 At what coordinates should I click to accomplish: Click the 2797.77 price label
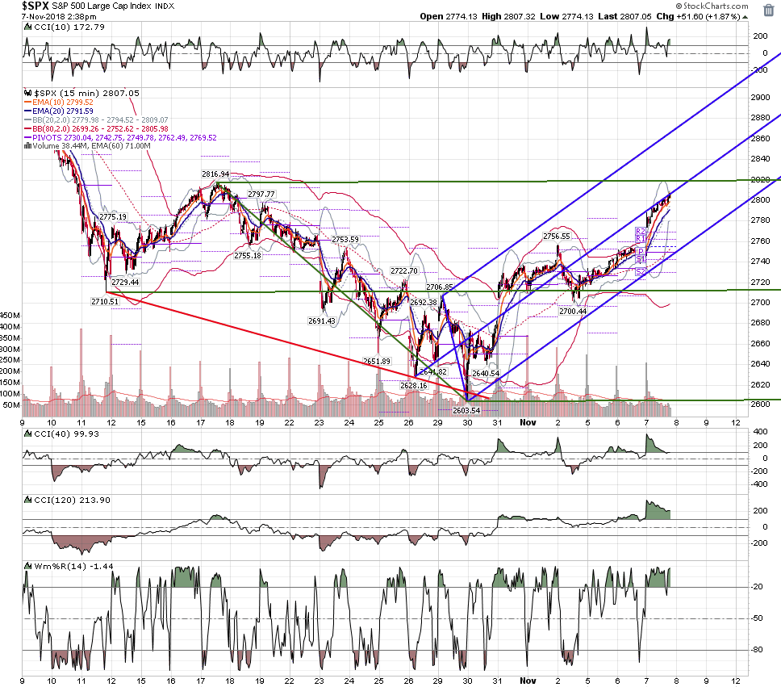[x=261, y=194]
